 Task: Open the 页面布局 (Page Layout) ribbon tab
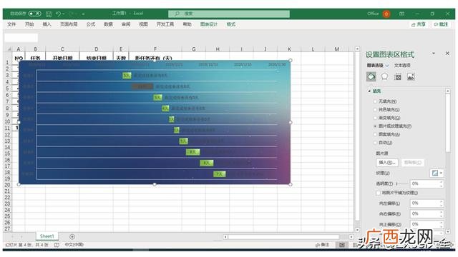(69, 24)
